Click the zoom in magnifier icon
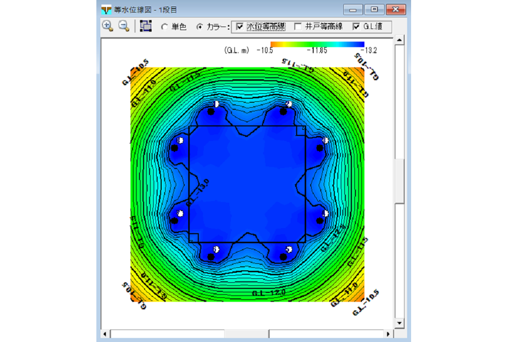This screenshot has height=342, width=514. pyautogui.click(x=107, y=26)
